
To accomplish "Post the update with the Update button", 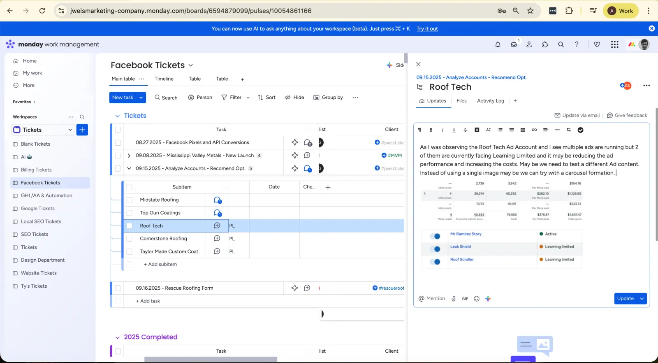I will [625, 299].
